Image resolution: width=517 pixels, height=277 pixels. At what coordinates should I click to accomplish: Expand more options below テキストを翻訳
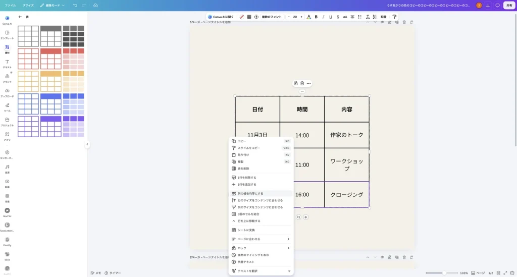289,271
